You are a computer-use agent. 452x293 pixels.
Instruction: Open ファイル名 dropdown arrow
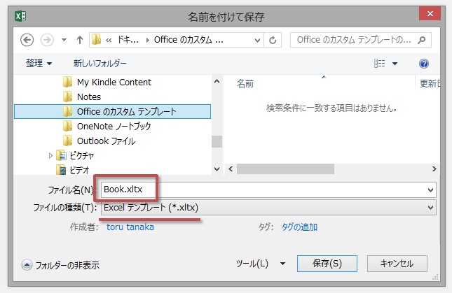tap(431, 190)
